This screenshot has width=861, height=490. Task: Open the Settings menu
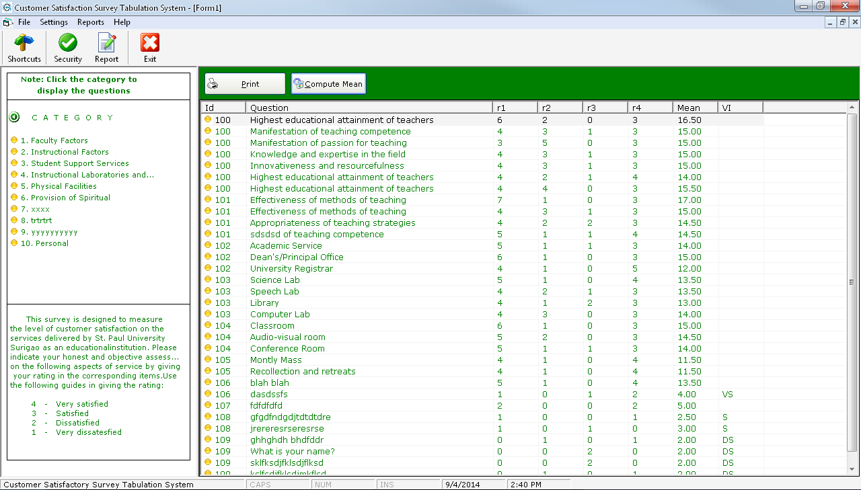pos(53,22)
